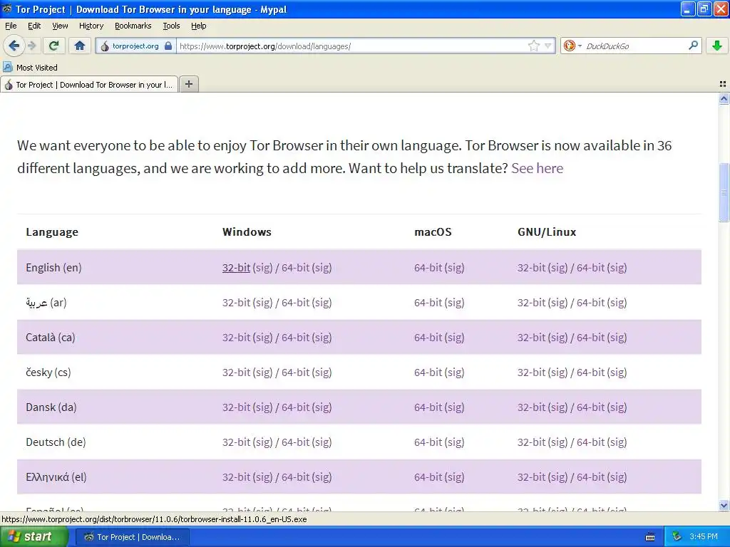Select the Tor Project download tab

point(89,85)
